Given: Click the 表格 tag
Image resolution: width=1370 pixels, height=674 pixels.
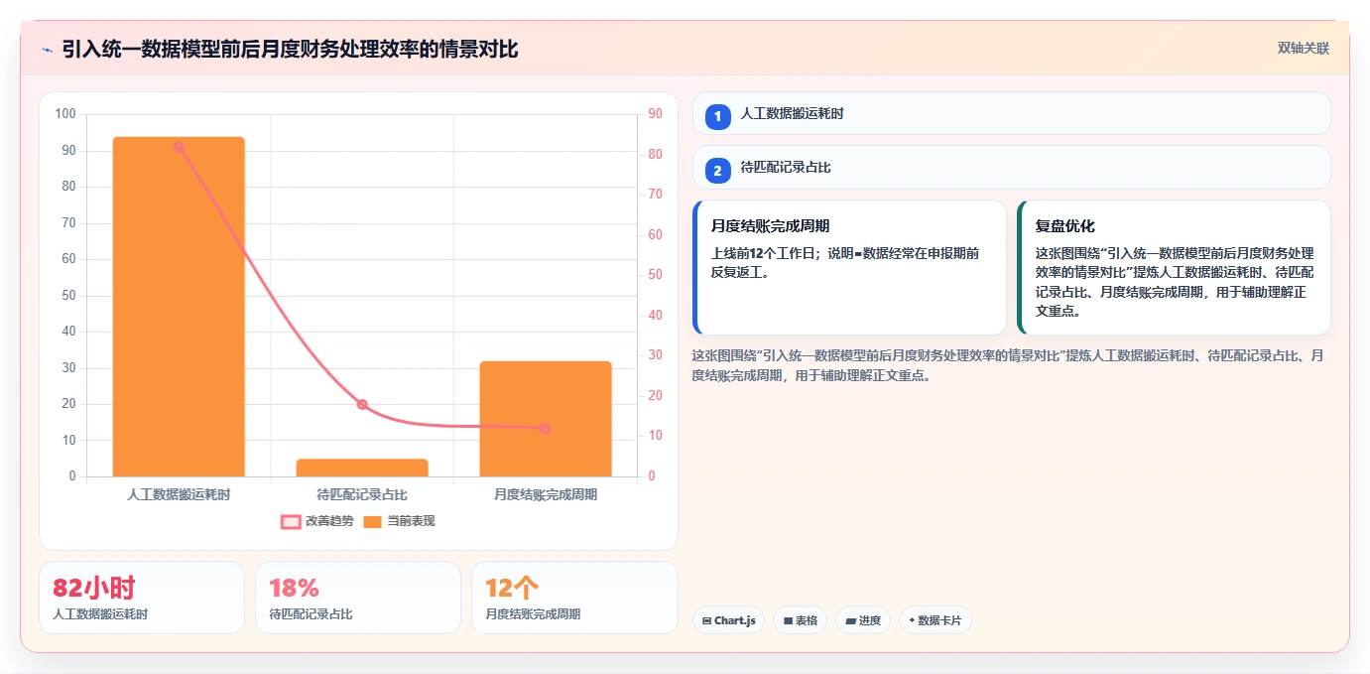Looking at the screenshot, I should coord(801,620).
